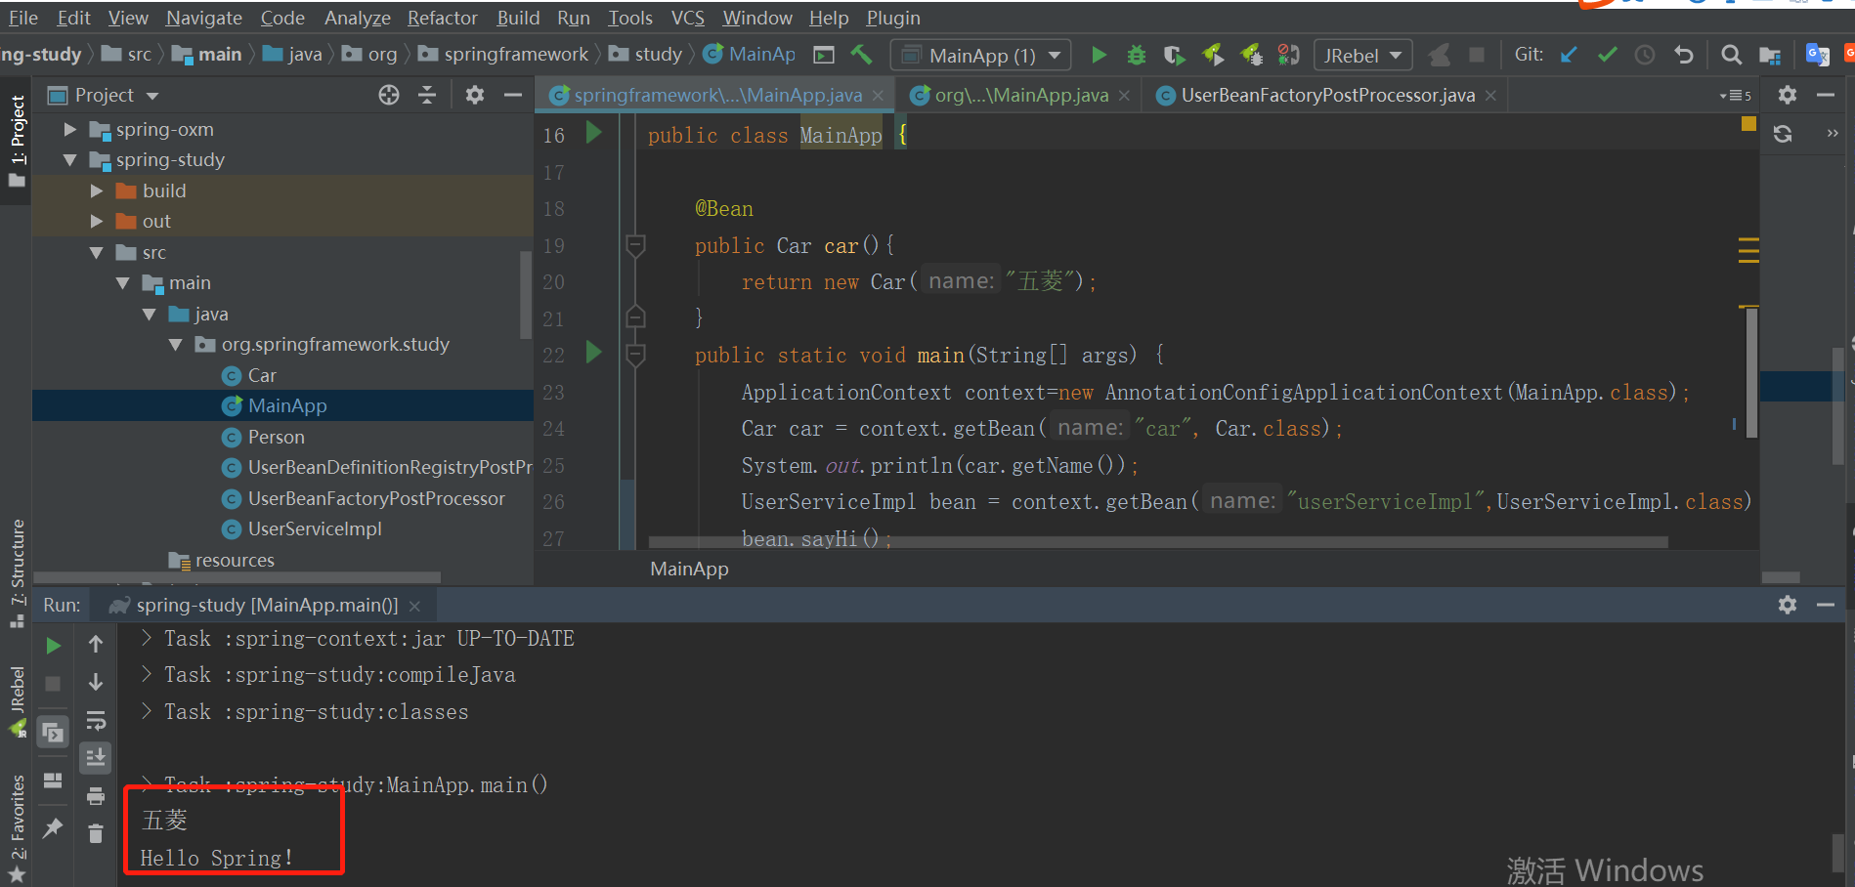
Task: Open the VCS menu
Action: (687, 18)
